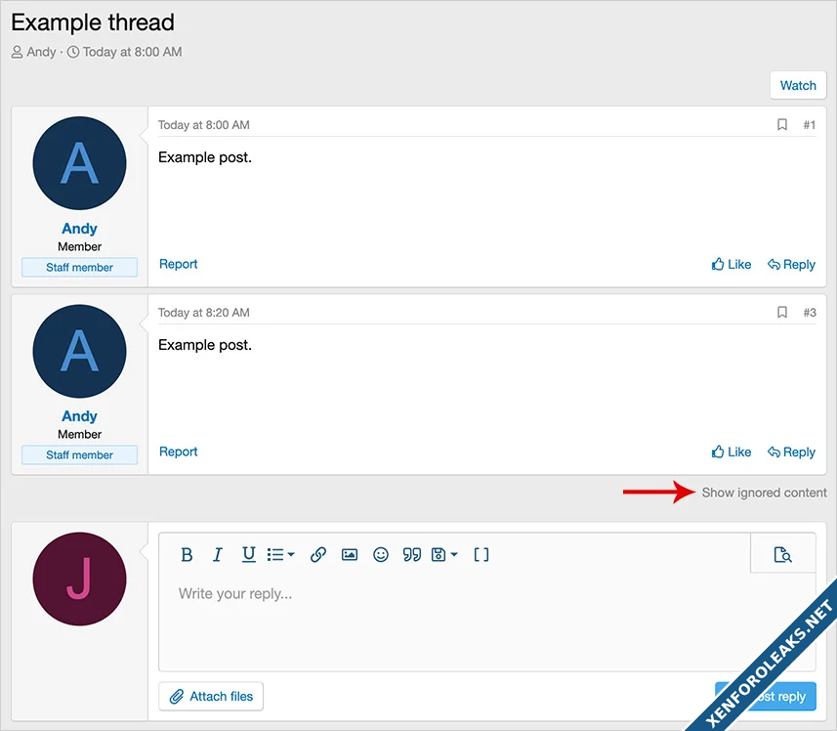Toggle italic formatting in the editor
The image size is (837, 731).
[218, 555]
